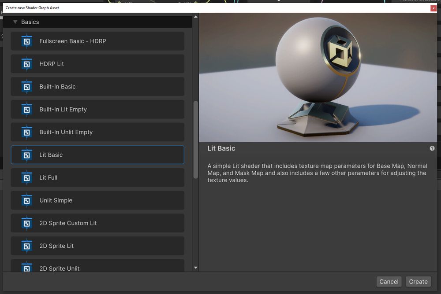Click the HDRP Lit shader graph icon
The height and width of the screenshot is (294, 441).
click(x=27, y=64)
